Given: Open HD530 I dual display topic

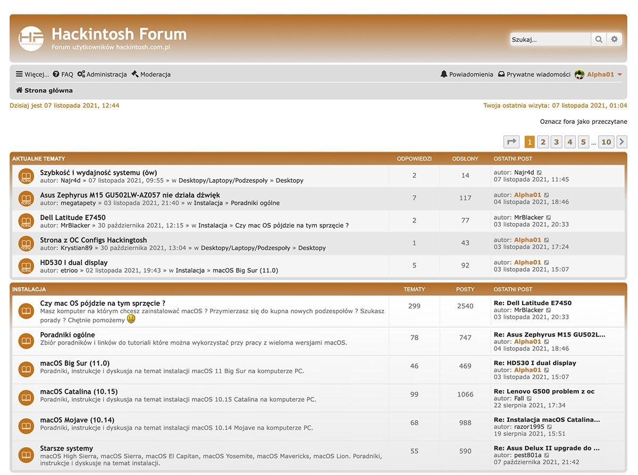Looking at the screenshot, I should (74, 262).
